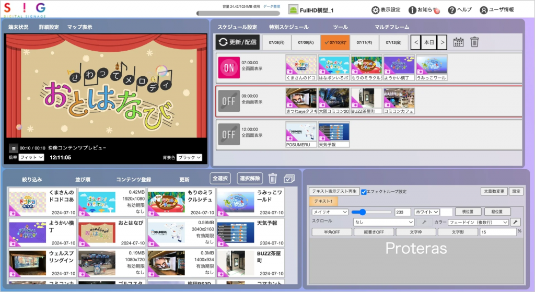Click the 選択解除 button
Viewport: 535px width, 292px height.
click(250, 178)
